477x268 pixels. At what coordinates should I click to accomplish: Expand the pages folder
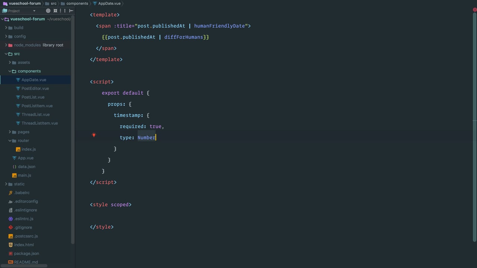[10, 132]
